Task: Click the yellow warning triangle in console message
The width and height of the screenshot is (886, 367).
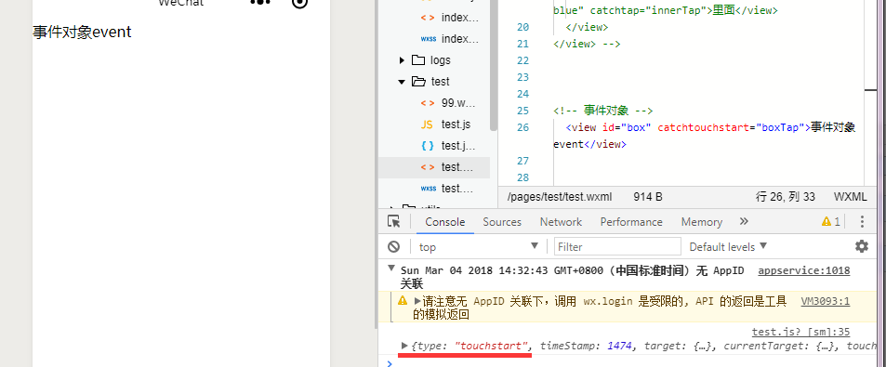Action: coord(403,300)
